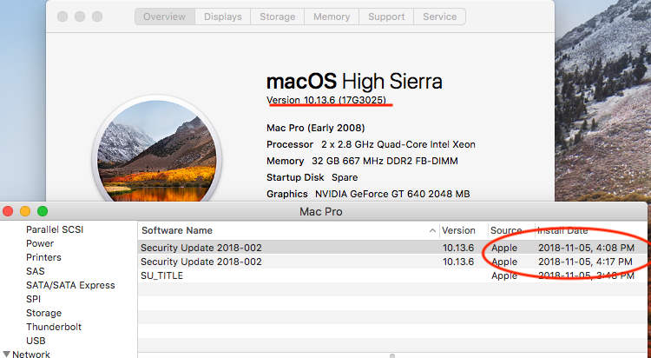Collapse the Network section triangle
The image size is (651, 358).
6,354
